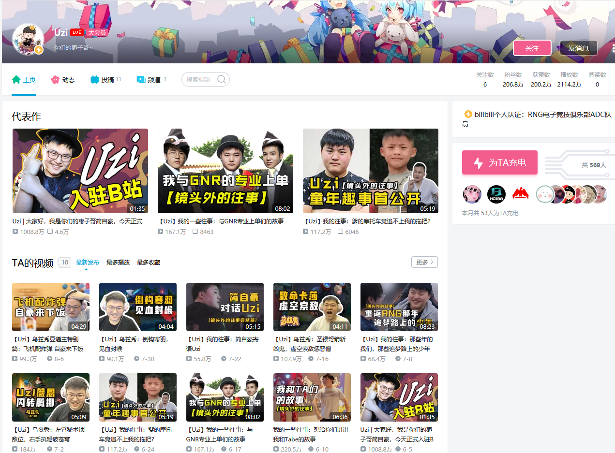Click the red logo charger avatar
This screenshot has width=615, height=453.
coord(521,194)
